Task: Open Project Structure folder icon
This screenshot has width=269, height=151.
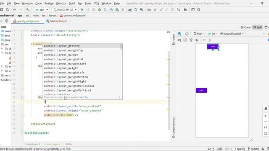Action: click(186, 10)
